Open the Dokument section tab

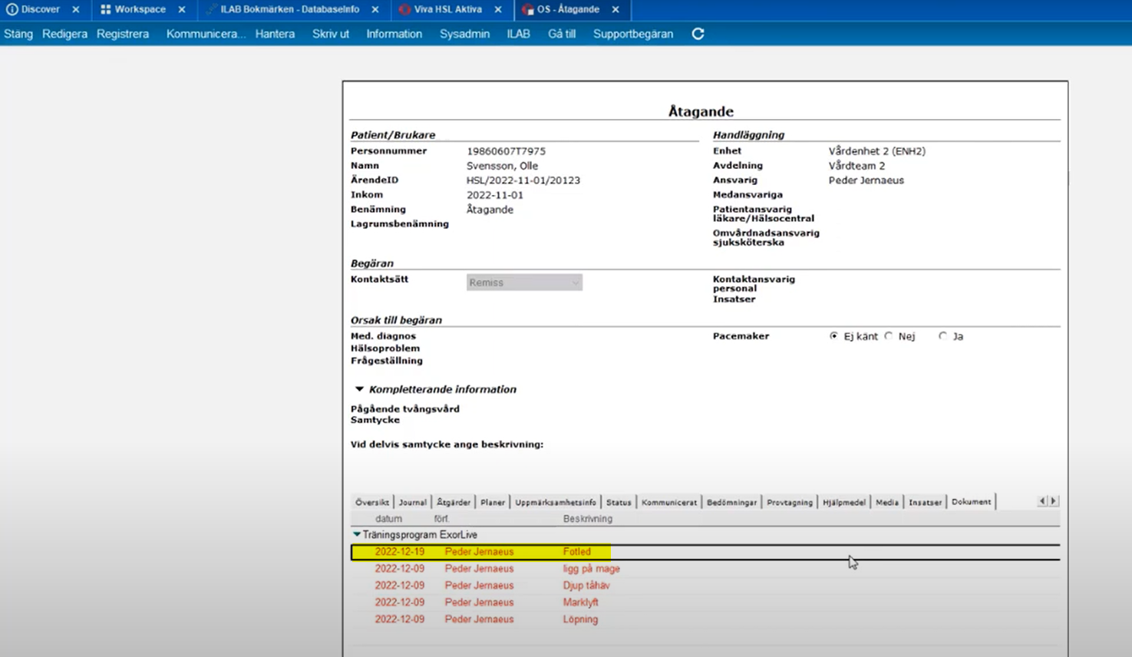tap(971, 502)
